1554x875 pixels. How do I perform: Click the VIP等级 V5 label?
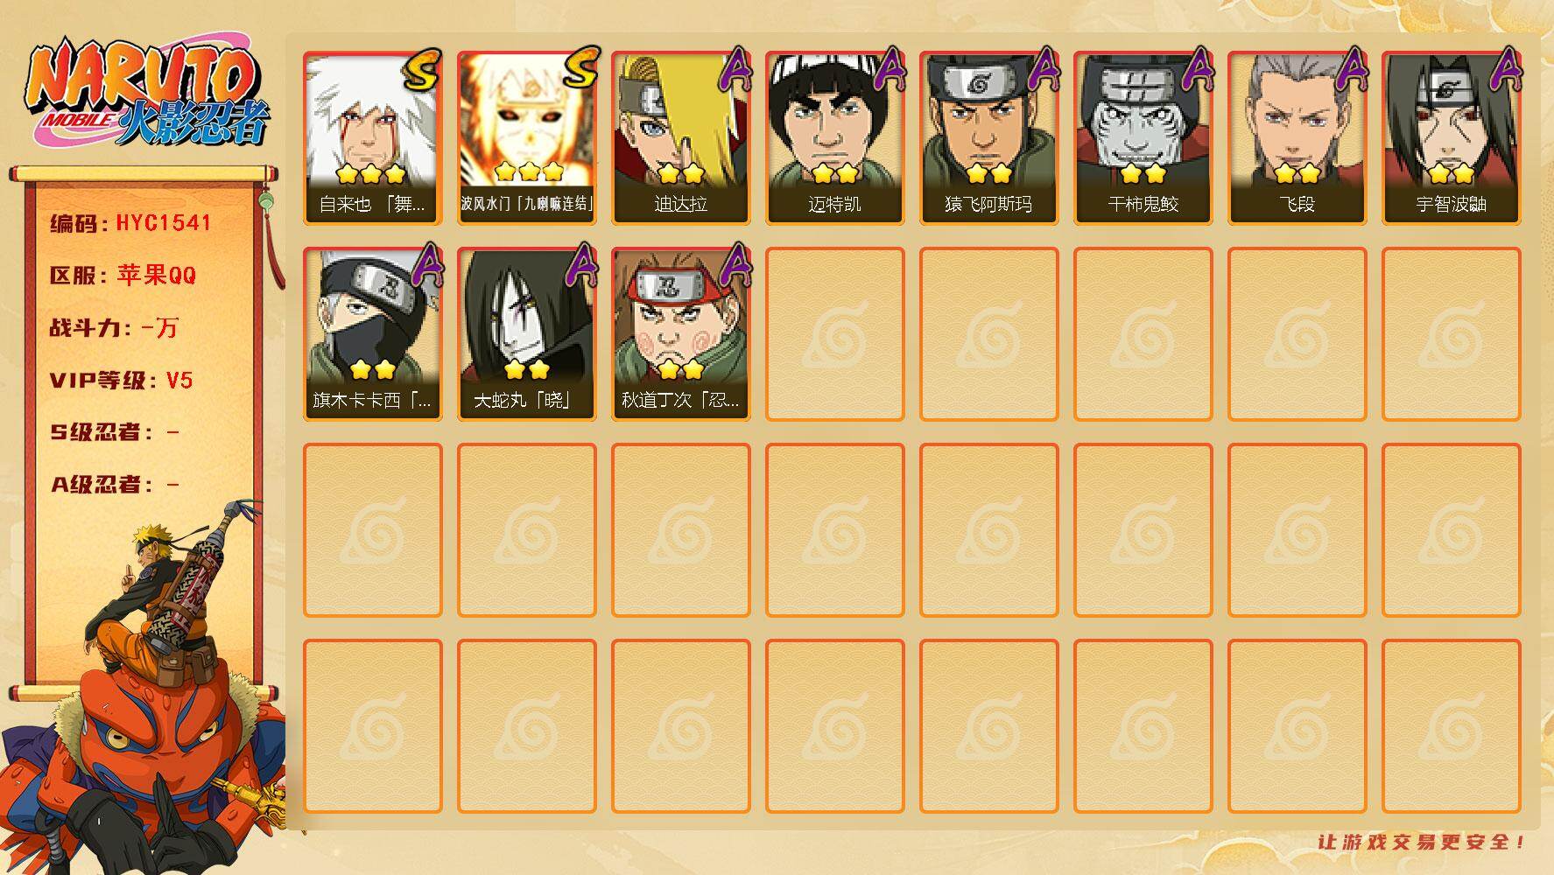point(121,381)
